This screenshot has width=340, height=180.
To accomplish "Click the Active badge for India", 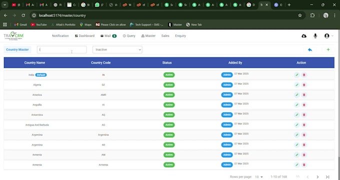I will click(x=169, y=75).
